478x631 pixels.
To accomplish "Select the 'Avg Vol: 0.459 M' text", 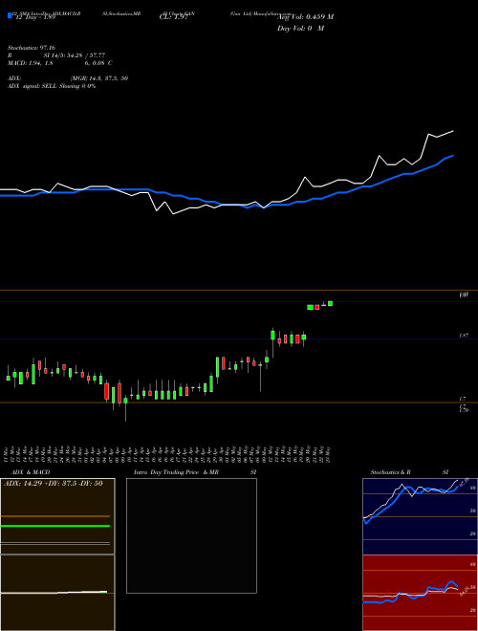I will [x=305, y=17].
